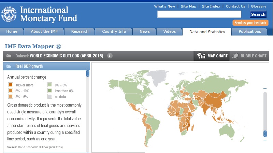The height and width of the screenshot is (153, 273).
Task: Click Greenland on the world map
Action: (157, 77)
